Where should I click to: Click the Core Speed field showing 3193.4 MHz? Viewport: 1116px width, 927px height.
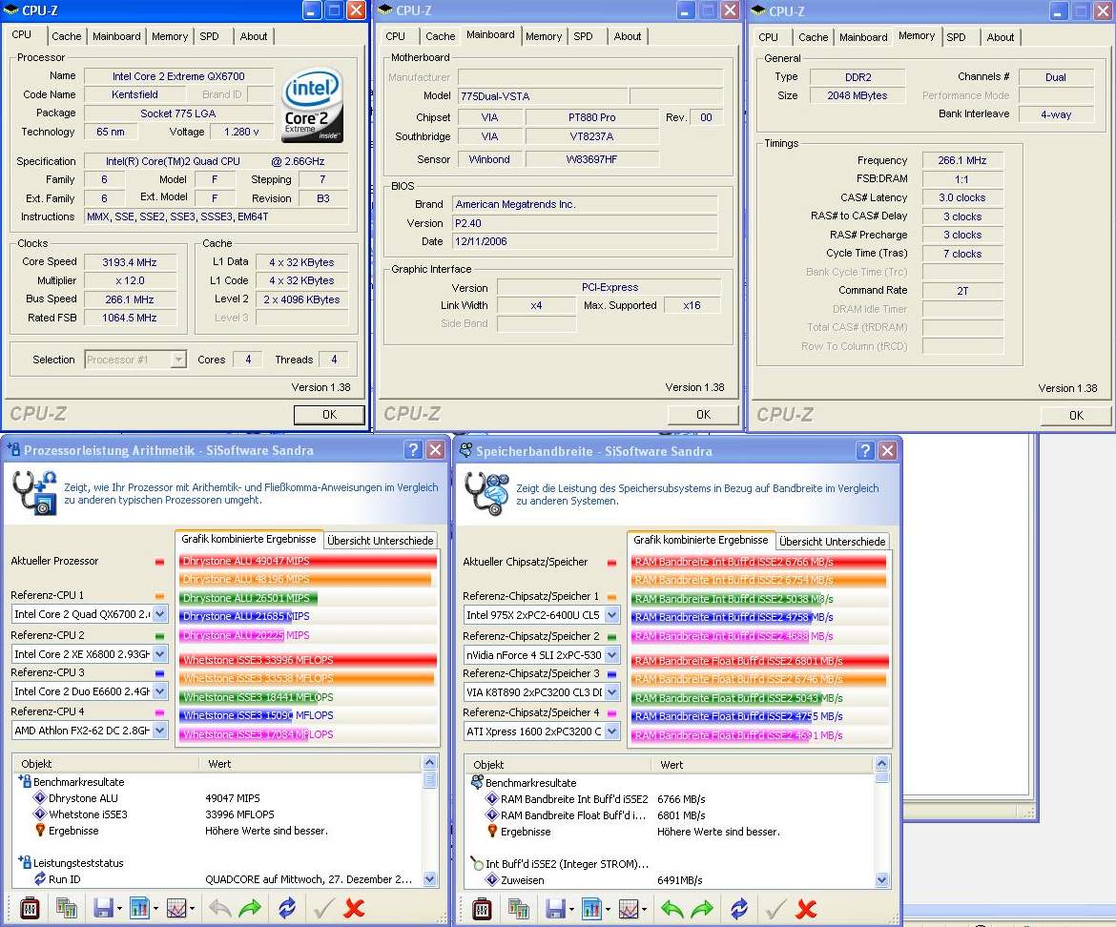pos(130,262)
